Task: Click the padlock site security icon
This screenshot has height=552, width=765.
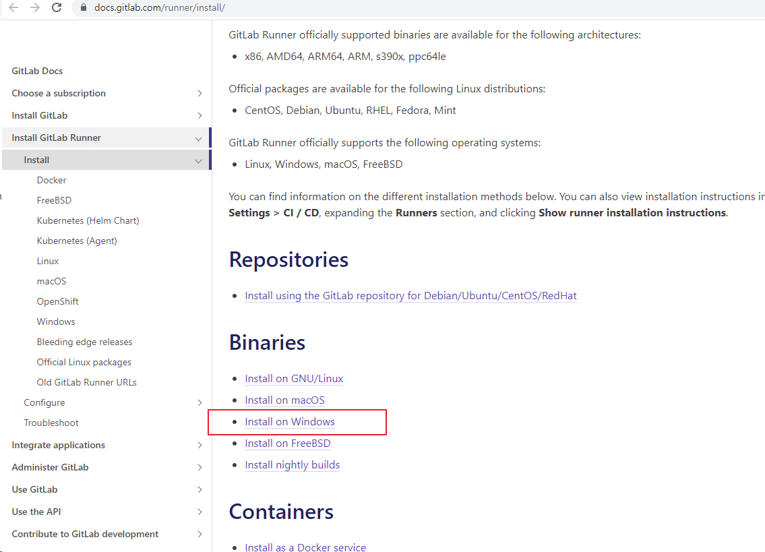Action: (84, 8)
